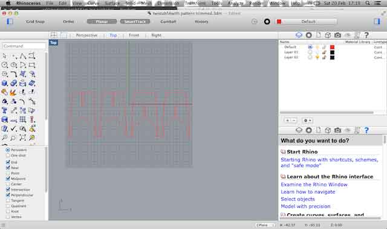The width and height of the screenshot is (387, 229).
Task: Select the Circle tool
Action: pyautogui.click(x=4, y=65)
